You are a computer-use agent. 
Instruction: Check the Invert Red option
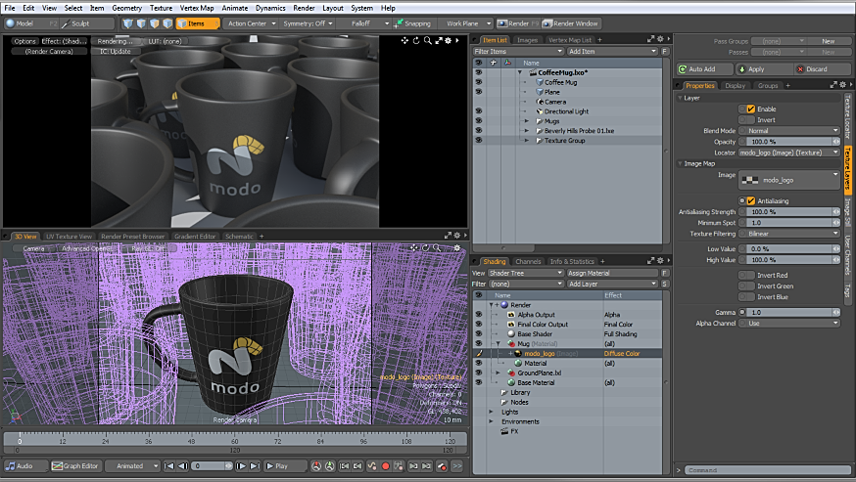pos(751,276)
